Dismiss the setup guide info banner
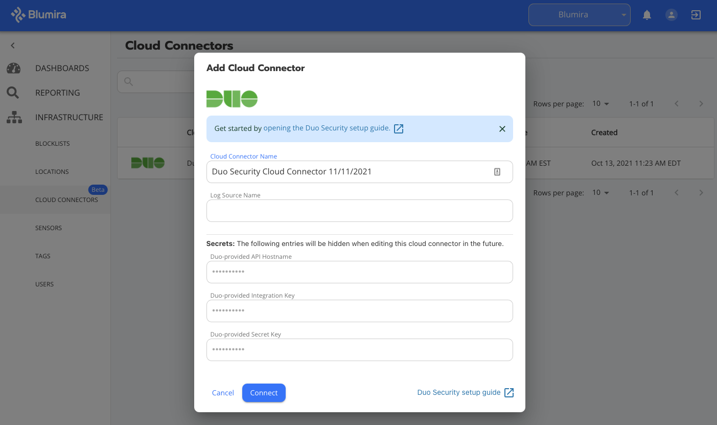 click(x=502, y=129)
